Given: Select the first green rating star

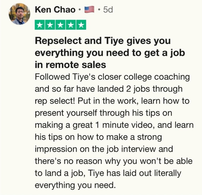Looking at the screenshot, I should pos(40,25).
